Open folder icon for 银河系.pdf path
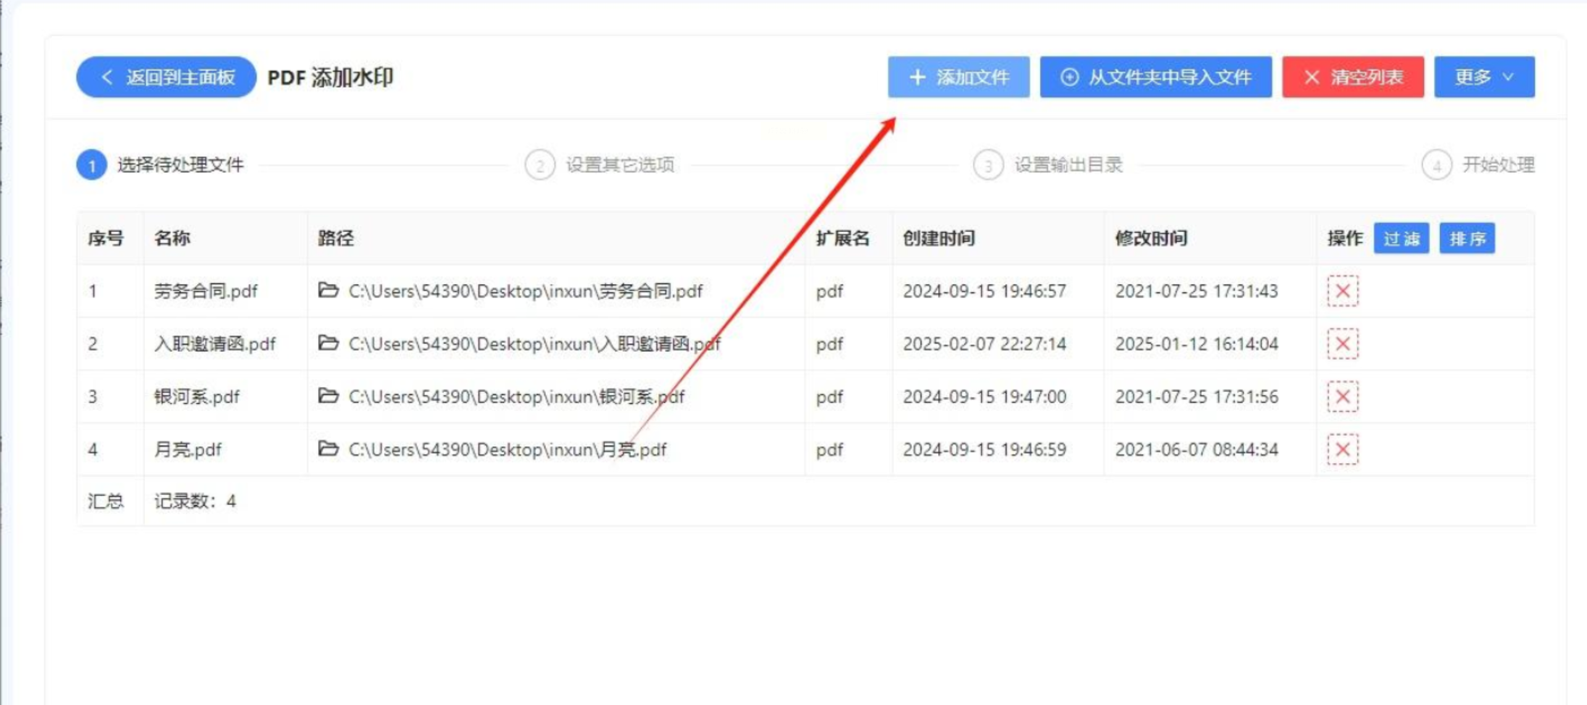This screenshot has width=1587, height=705. [x=328, y=395]
